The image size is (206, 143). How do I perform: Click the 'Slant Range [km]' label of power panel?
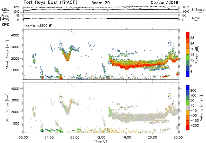coord(7,54)
